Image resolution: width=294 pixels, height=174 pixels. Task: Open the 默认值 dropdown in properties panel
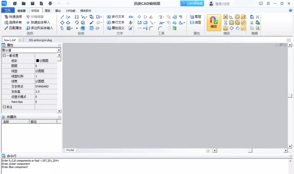(59, 50)
